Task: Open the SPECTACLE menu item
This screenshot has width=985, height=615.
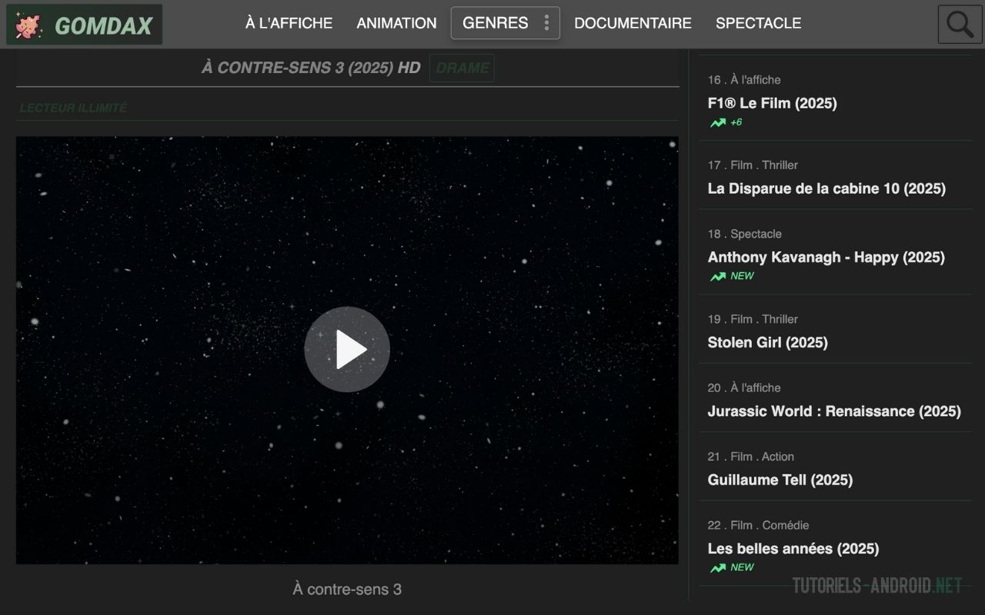Action: tap(758, 23)
